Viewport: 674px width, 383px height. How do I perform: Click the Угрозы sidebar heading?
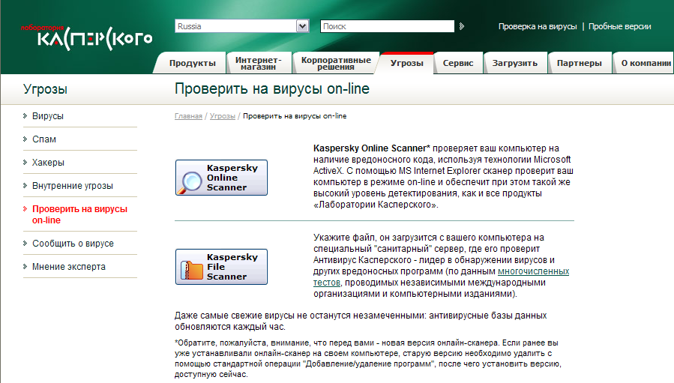(x=45, y=89)
